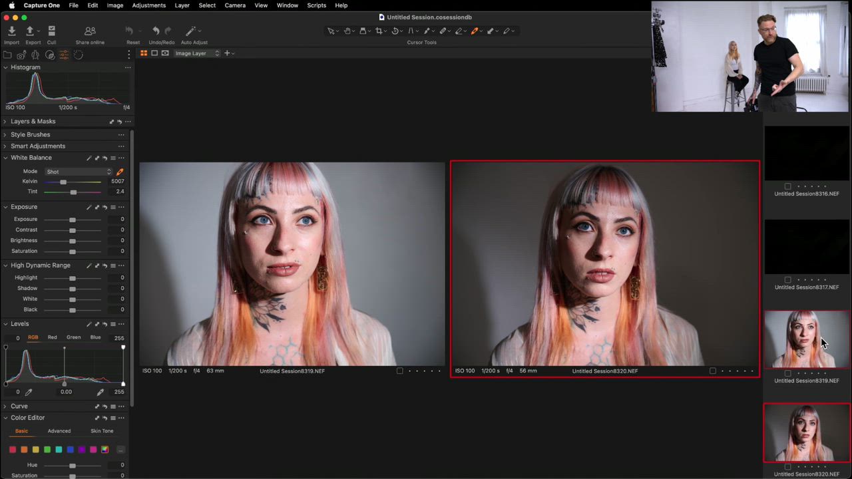Open the Adjustments menu
The image size is (852, 479).
148,5
